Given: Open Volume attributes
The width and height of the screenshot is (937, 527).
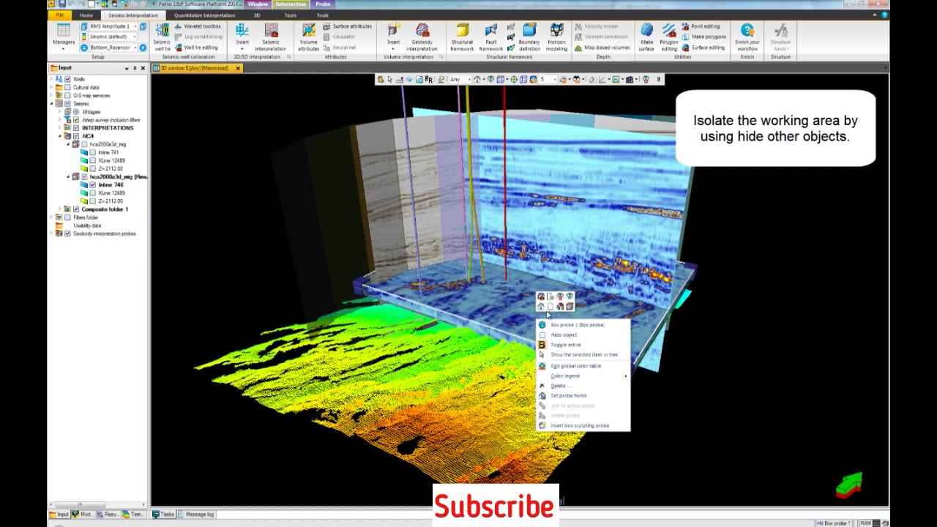Looking at the screenshot, I should click(308, 37).
